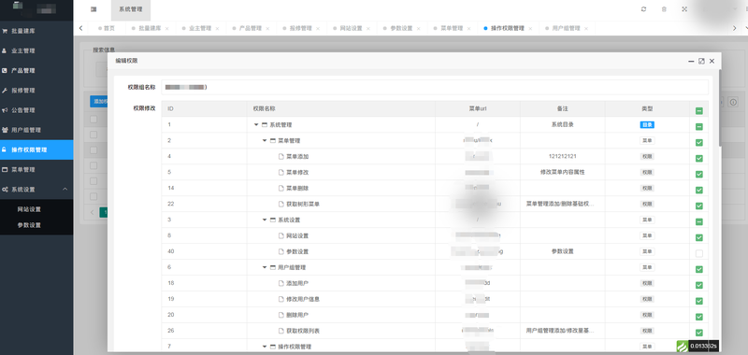Screen dimensions: 748x355
Task: Click the 权限组名称 input field
Action: click(x=435, y=87)
